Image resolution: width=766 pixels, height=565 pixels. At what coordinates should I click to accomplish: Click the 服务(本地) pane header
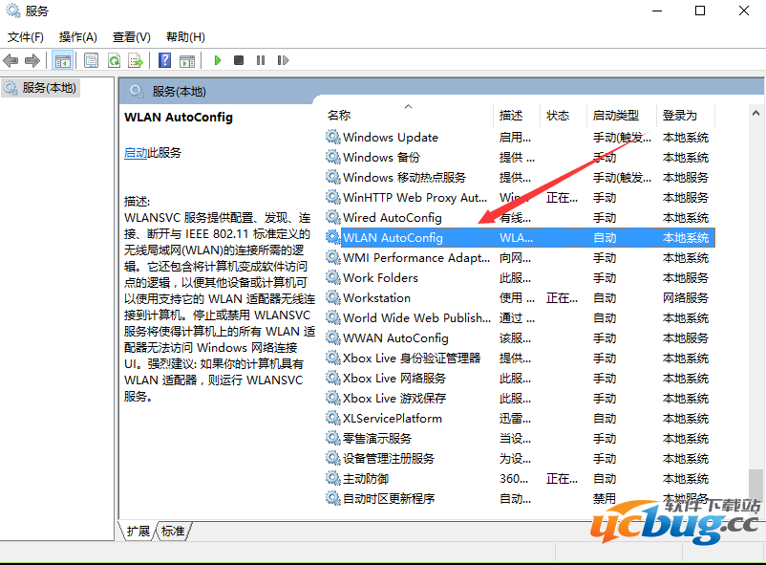(x=179, y=91)
